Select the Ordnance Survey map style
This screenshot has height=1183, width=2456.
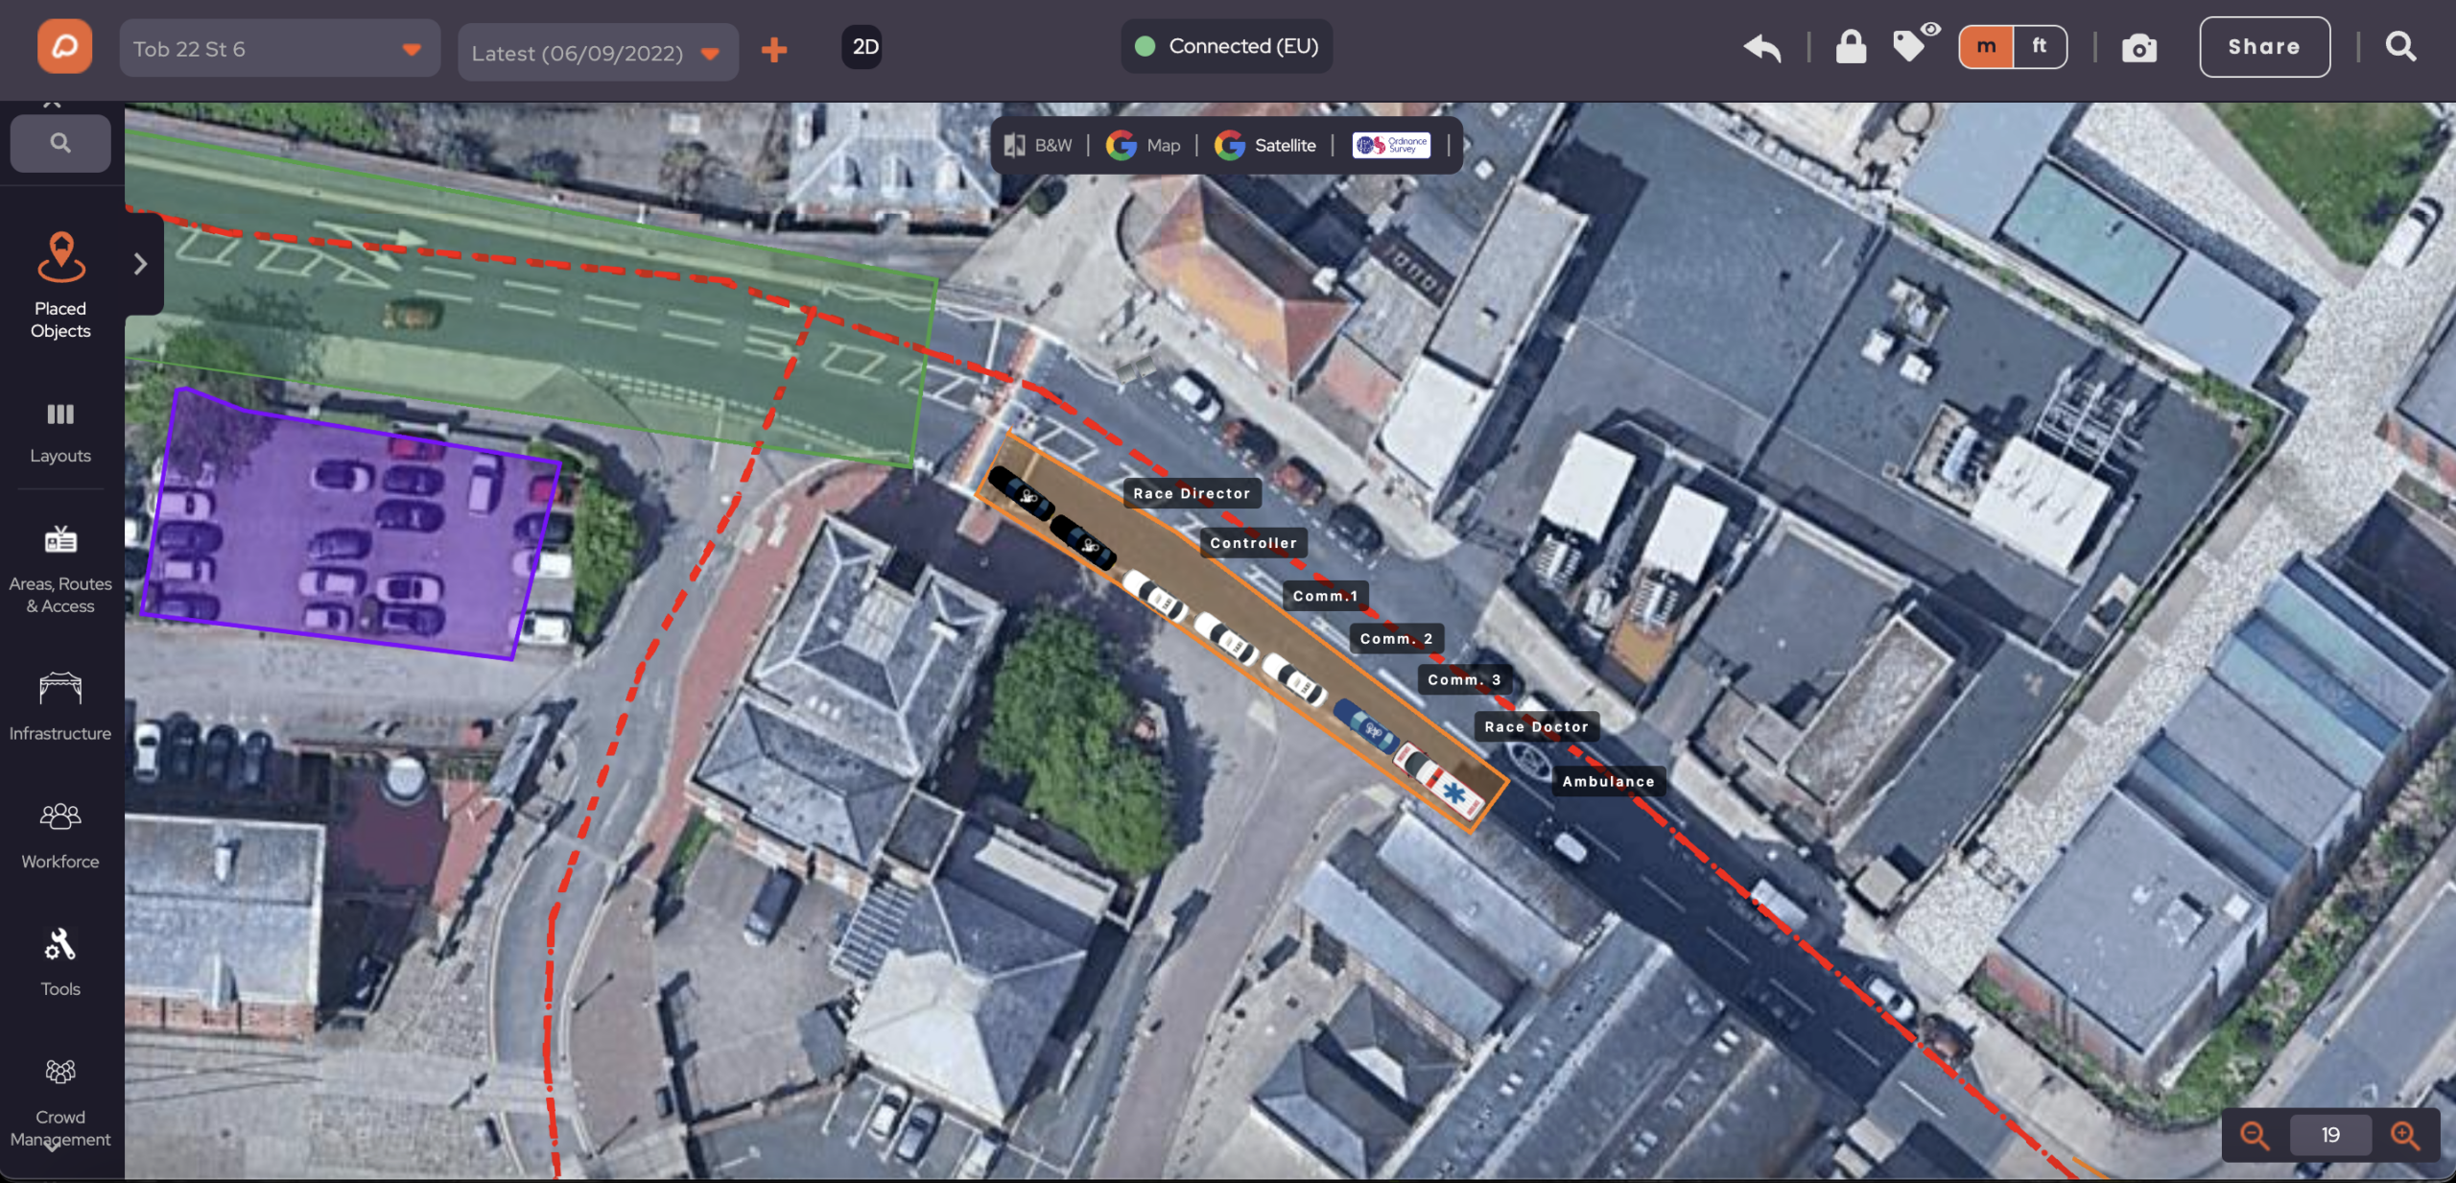pos(1391,145)
